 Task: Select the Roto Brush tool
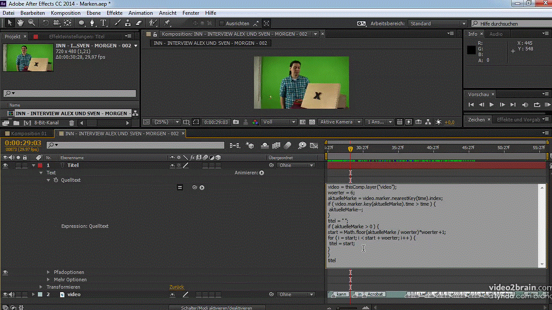click(x=153, y=23)
